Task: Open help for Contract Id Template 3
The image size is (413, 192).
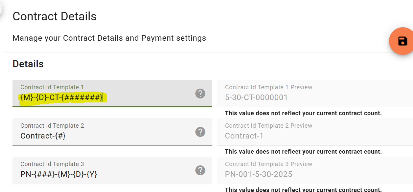Action: pyautogui.click(x=200, y=170)
